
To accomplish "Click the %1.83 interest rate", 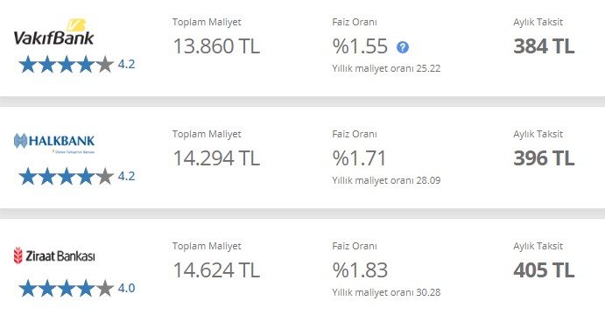I will 360,269.
